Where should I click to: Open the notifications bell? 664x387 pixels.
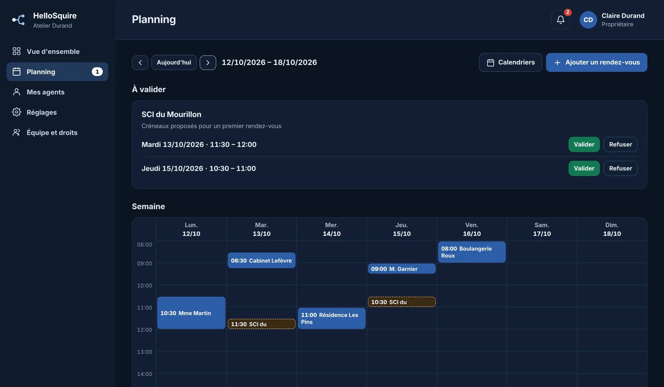pos(560,20)
